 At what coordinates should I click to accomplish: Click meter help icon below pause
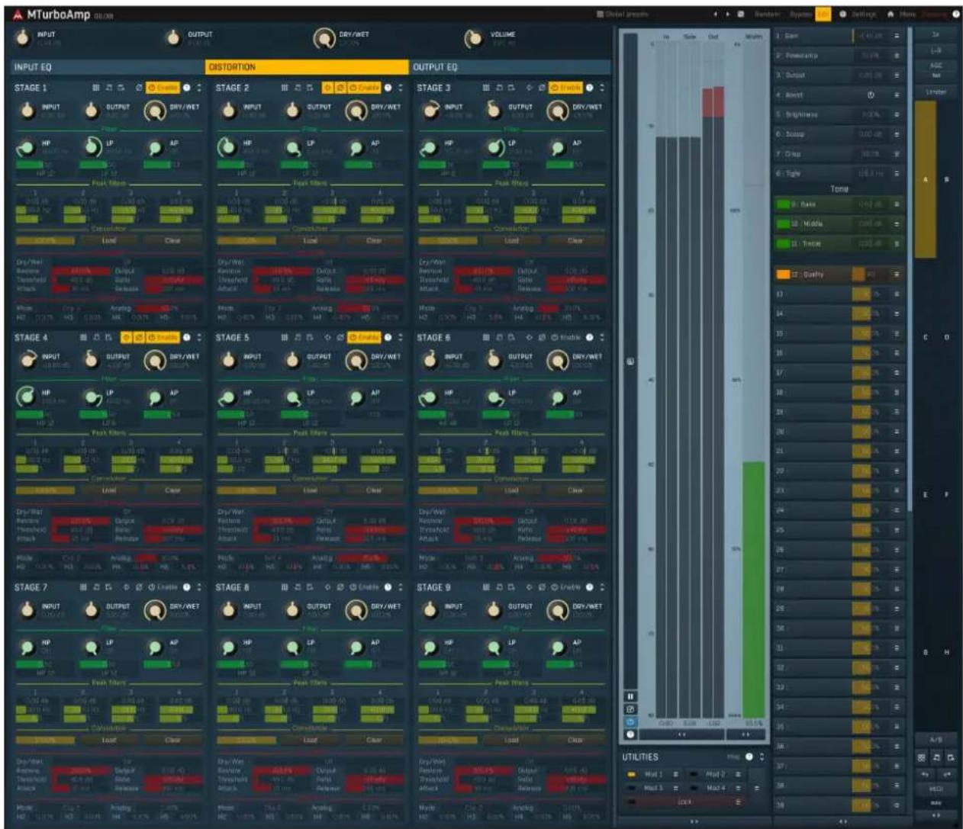click(630, 734)
